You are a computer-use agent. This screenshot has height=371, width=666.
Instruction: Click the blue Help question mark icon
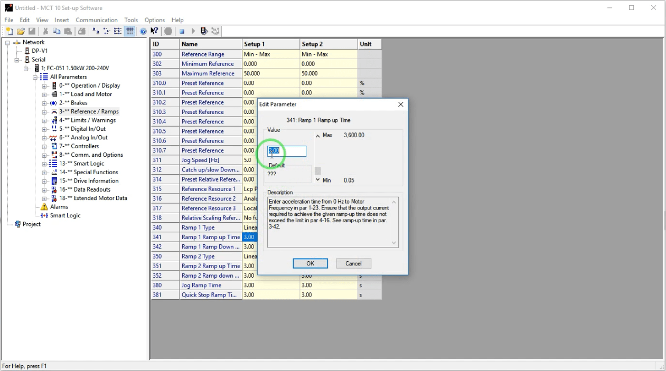click(143, 31)
